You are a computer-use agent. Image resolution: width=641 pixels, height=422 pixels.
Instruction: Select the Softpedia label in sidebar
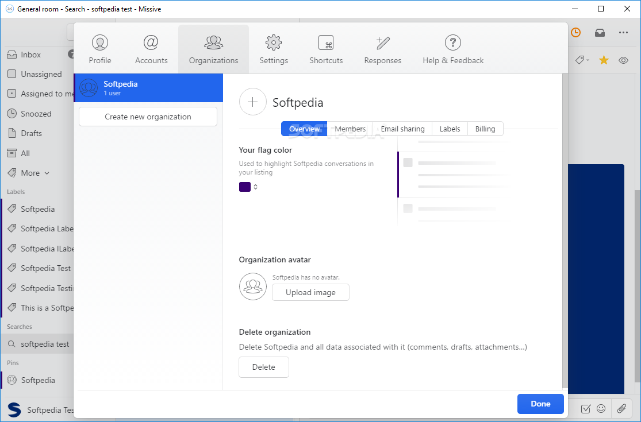tap(37, 209)
